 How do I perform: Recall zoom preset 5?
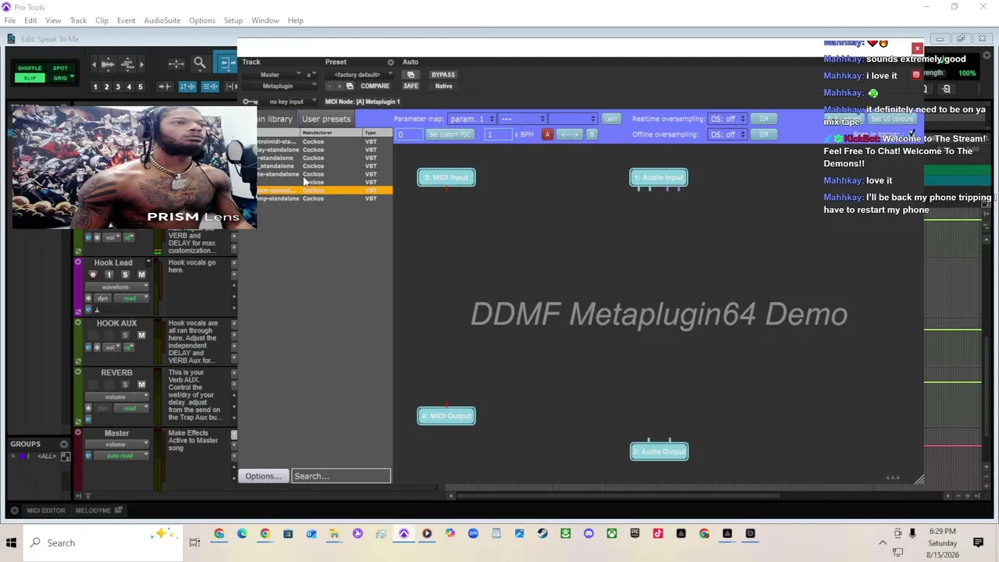[x=140, y=87]
